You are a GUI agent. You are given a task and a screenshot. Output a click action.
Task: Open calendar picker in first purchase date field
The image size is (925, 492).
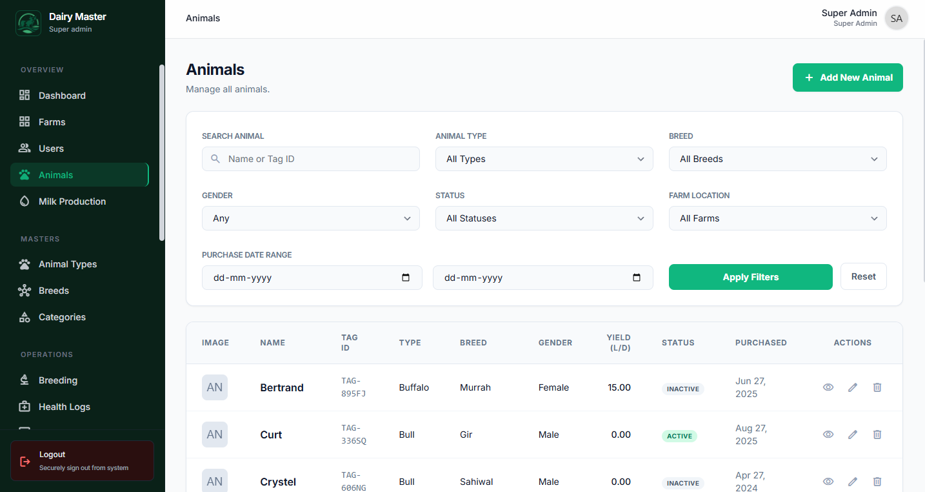(406, 278)
